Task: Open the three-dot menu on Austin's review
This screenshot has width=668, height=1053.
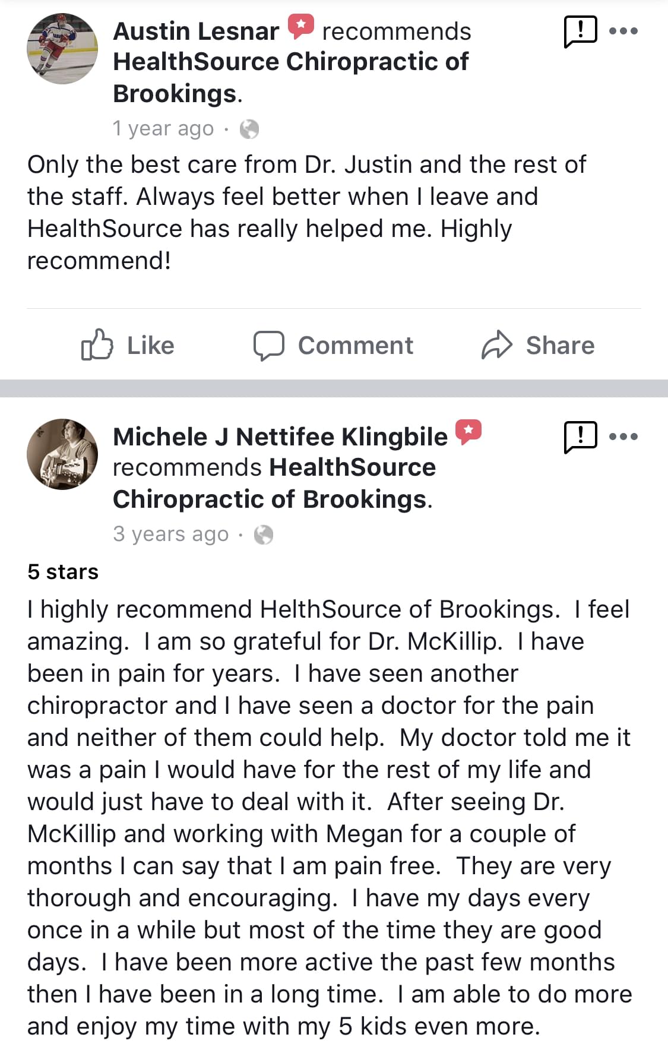Action: pyautogui.click(x=623, y=31)
